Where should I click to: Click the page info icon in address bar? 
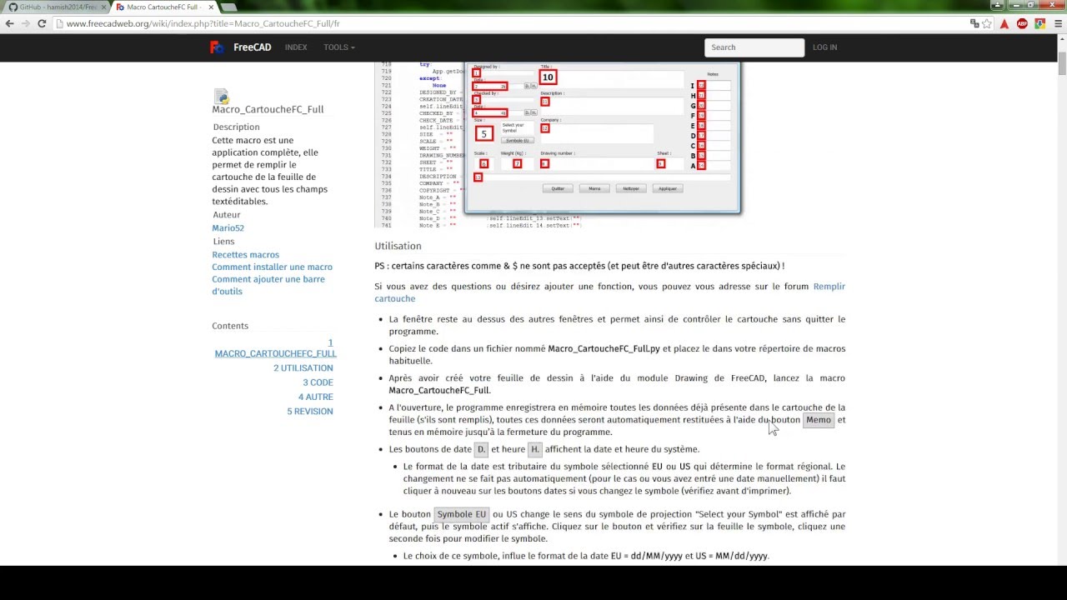click(x=59, y=23)
